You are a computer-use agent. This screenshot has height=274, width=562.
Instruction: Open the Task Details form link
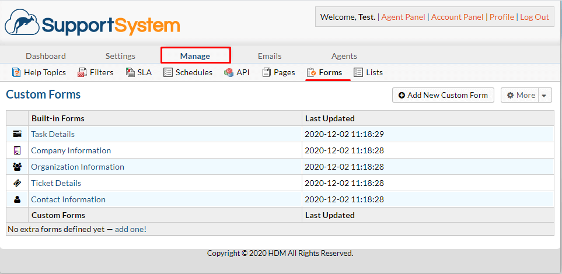point(53,134)
